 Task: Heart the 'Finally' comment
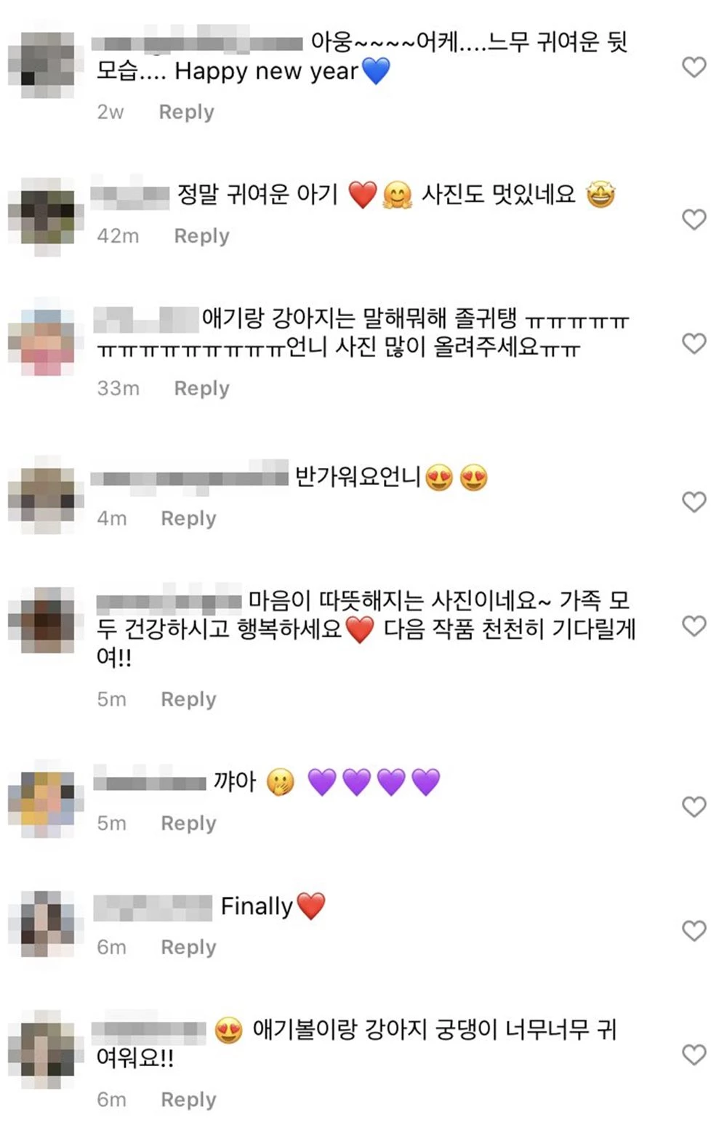click(694, 931)
